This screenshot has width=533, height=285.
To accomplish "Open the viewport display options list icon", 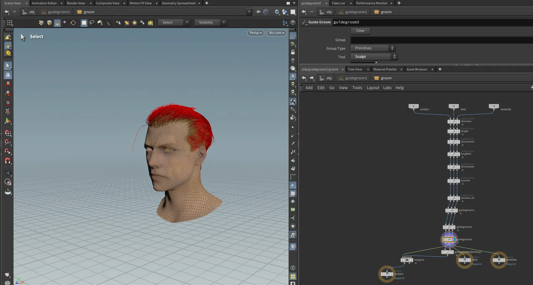I will tap(285, 23).
